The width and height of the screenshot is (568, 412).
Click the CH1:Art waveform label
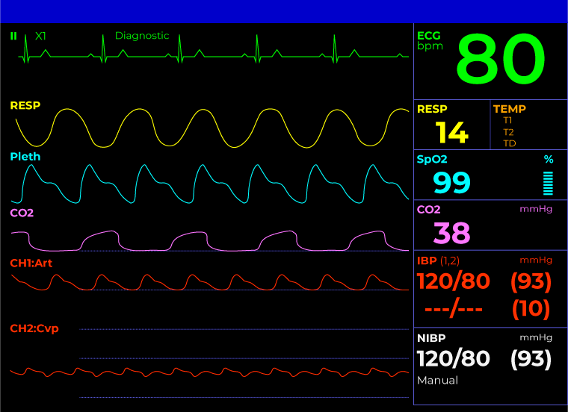point(31,263)
